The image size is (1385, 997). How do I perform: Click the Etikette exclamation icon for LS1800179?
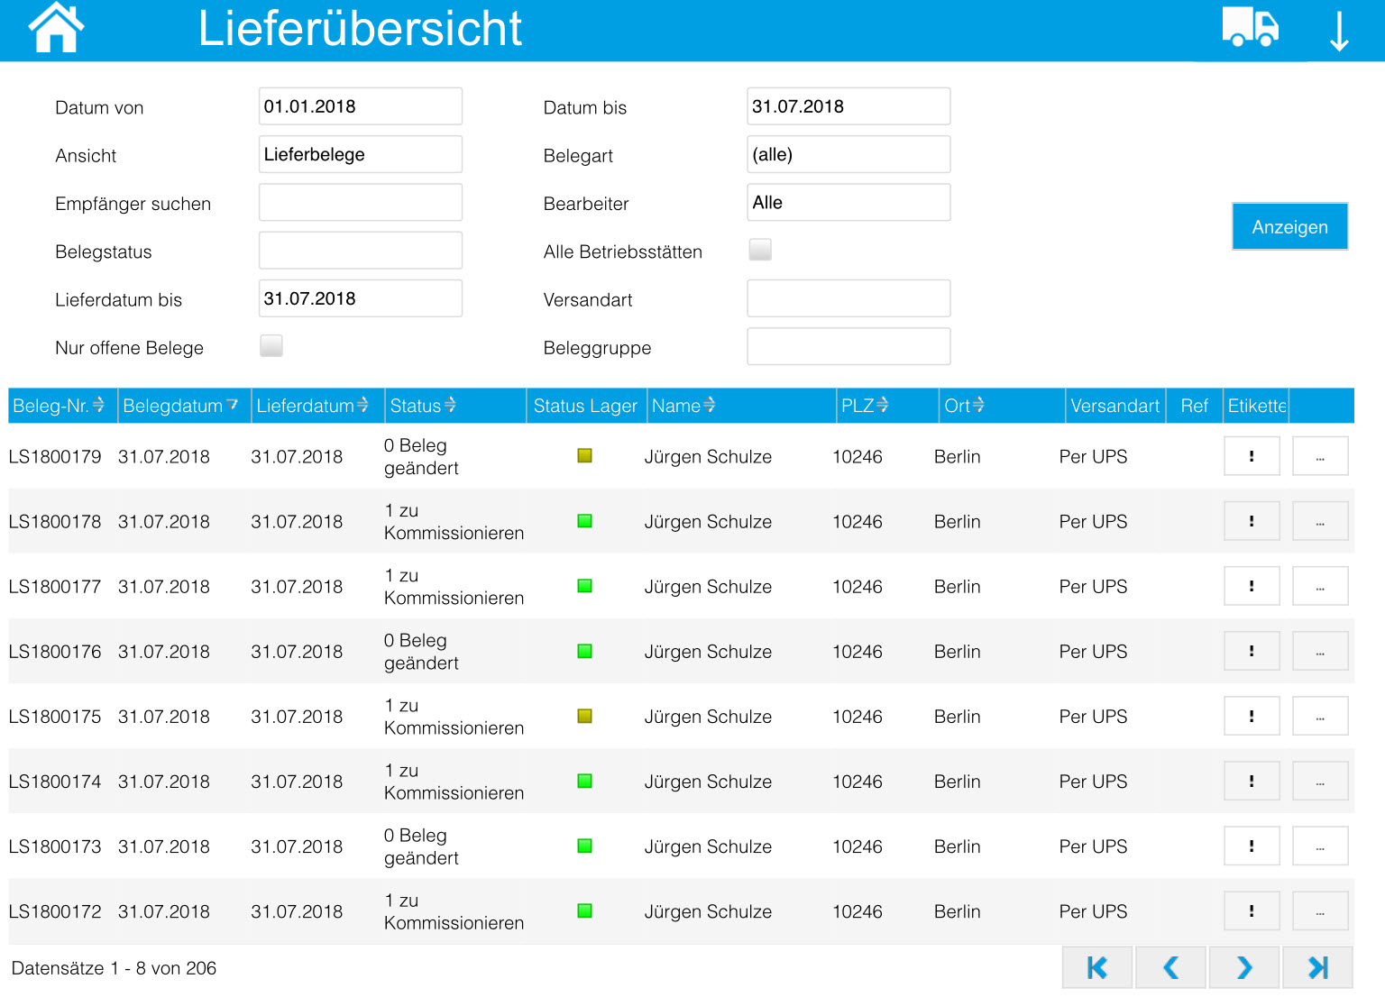click(x=1252, y=455)
